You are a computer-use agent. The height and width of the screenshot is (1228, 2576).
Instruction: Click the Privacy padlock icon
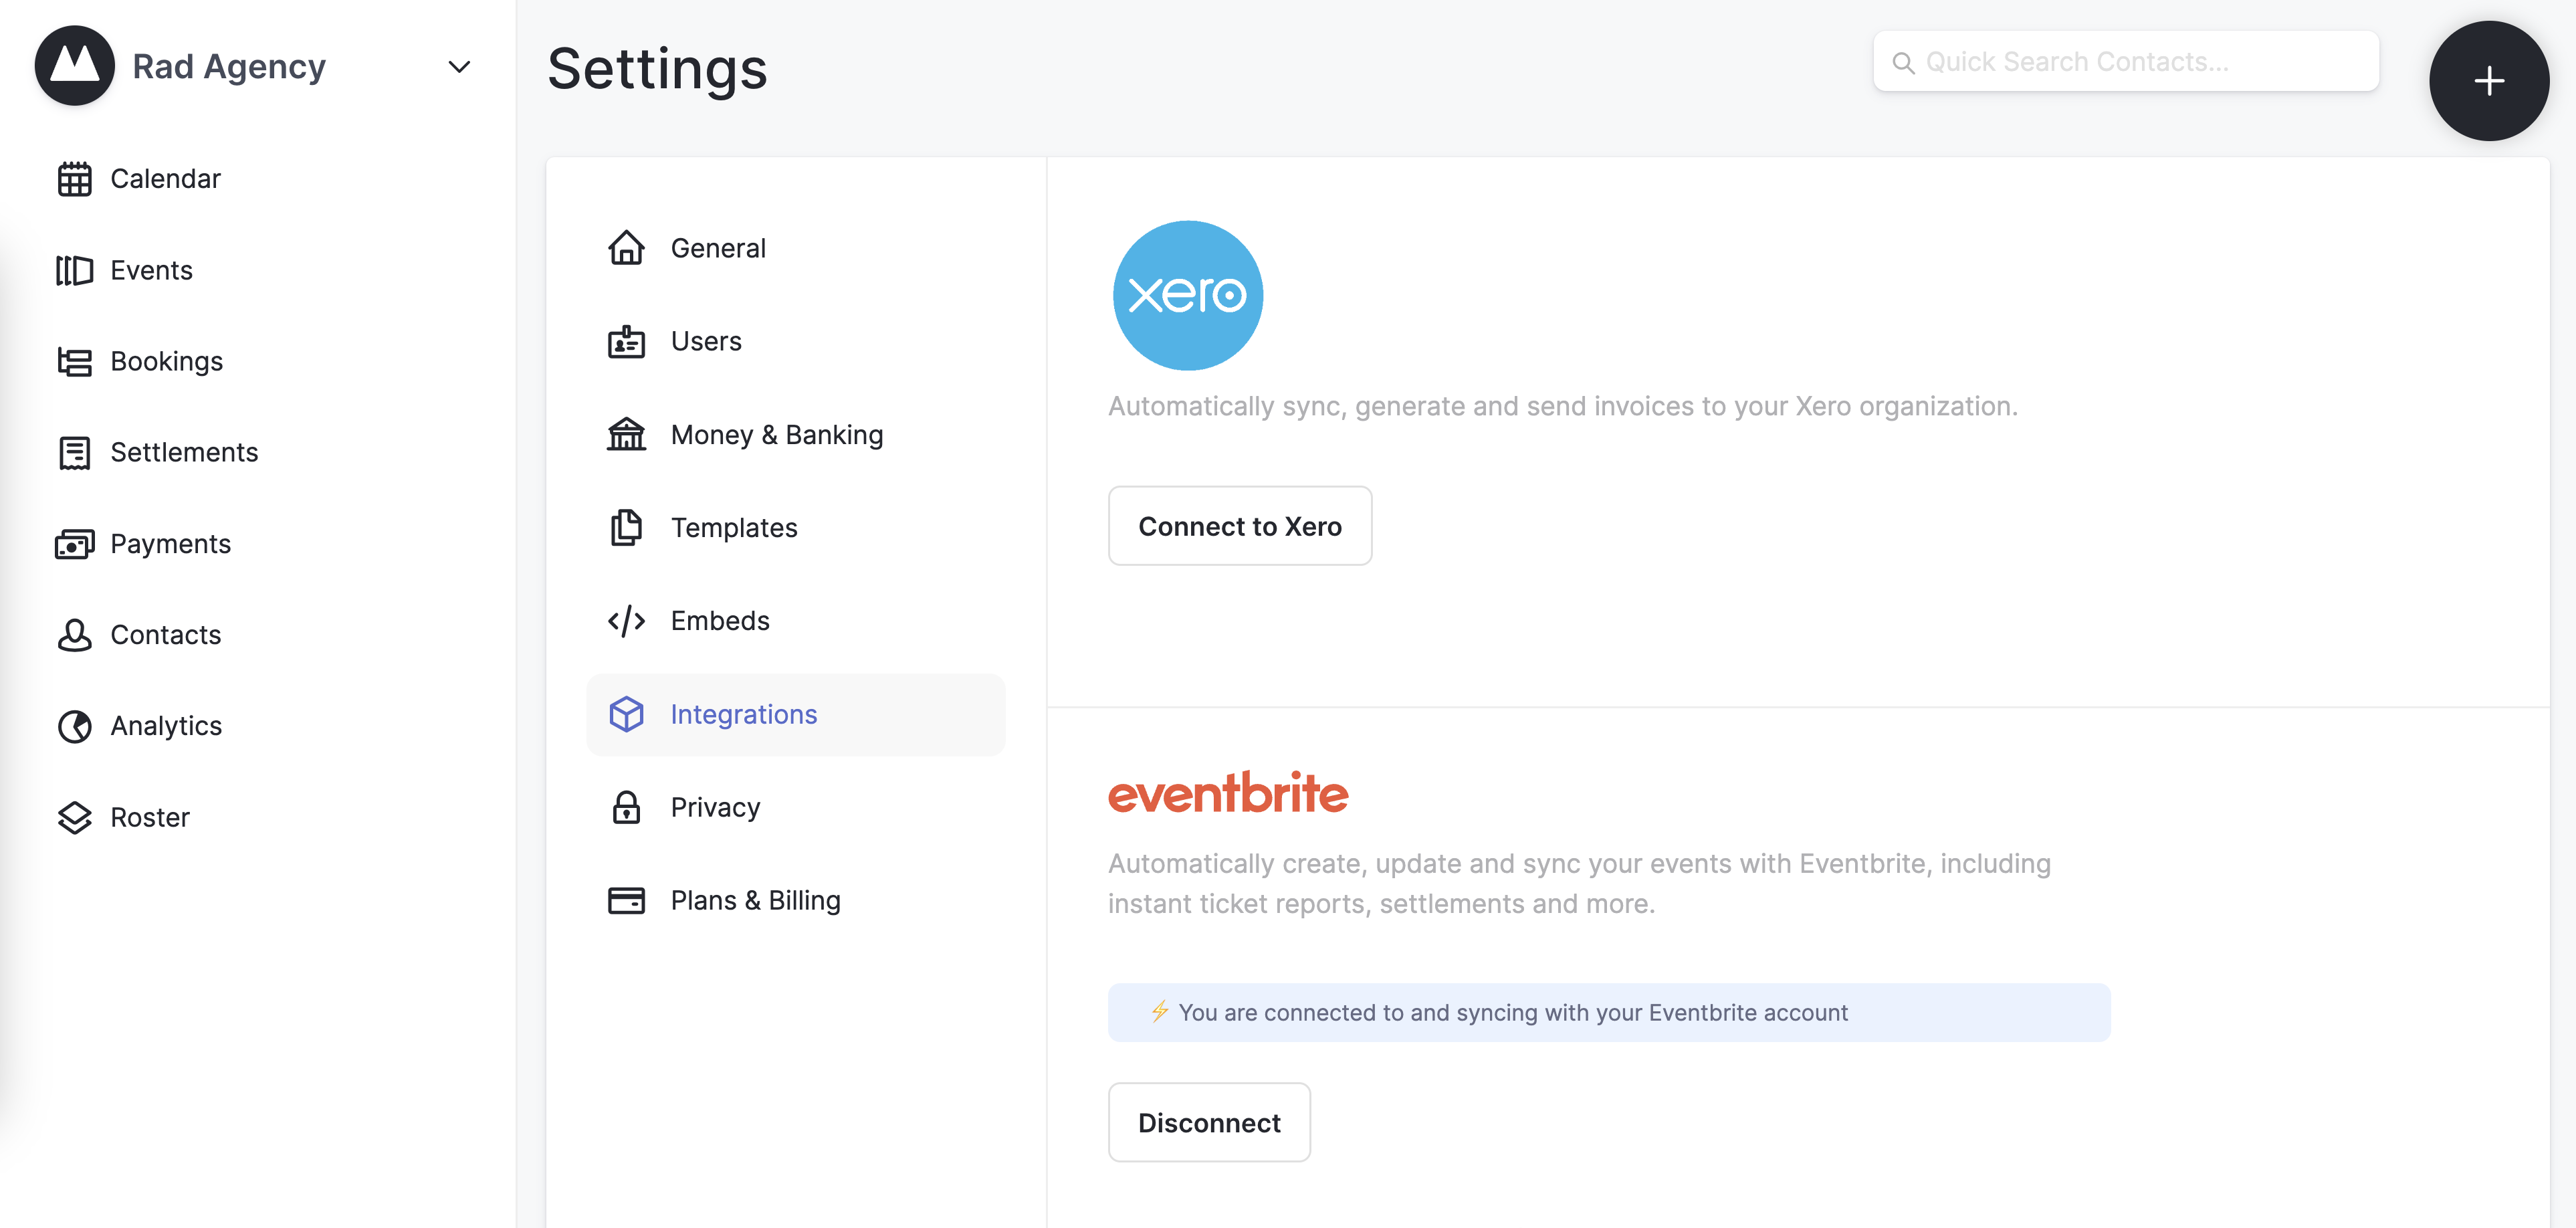coord(626,807)
